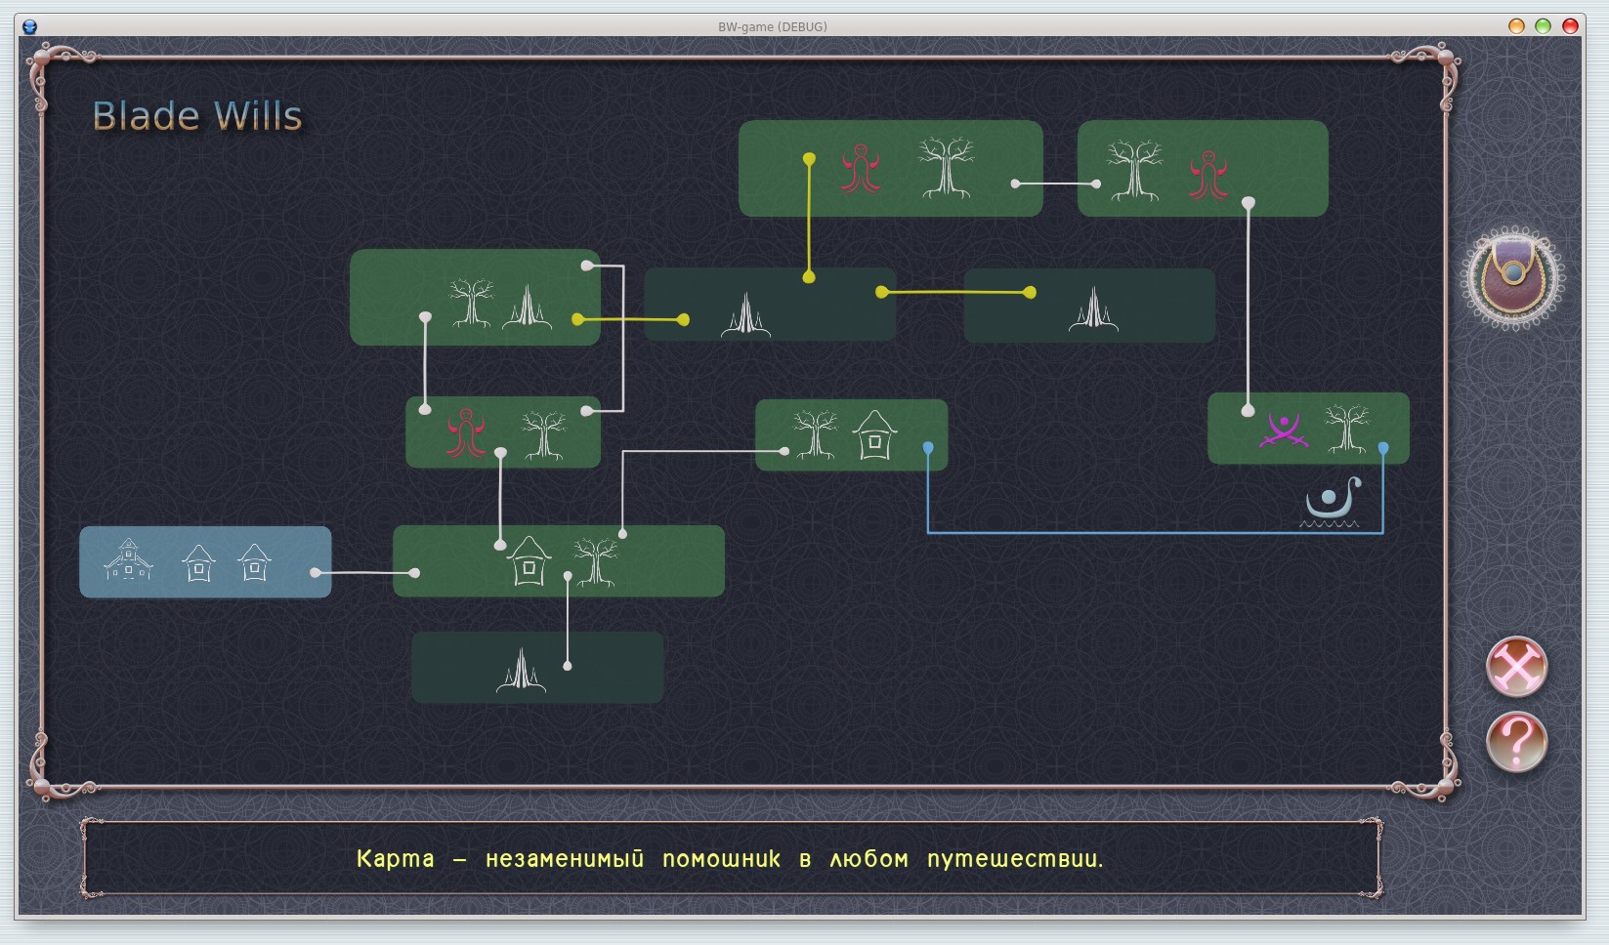1609x945 pixels.
Task: Open the window menu icon in the title bar
Action: pyautogui.click(x=29, y=26)
